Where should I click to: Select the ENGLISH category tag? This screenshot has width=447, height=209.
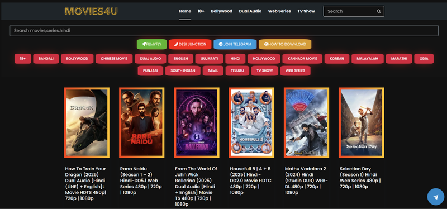point(180,59)
